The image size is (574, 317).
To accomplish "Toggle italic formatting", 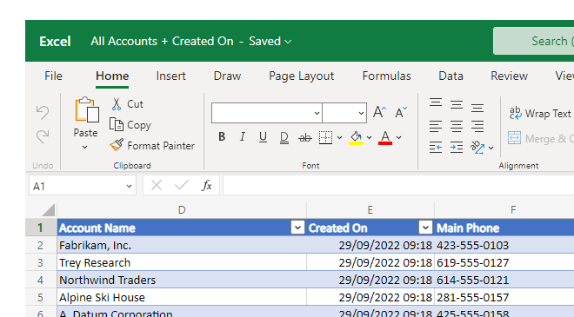I will (x=242, y=137).
